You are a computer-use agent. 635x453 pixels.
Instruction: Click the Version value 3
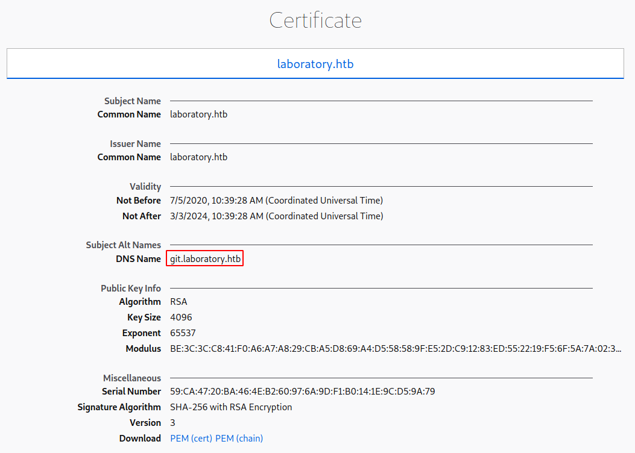[x=172, y=423]
